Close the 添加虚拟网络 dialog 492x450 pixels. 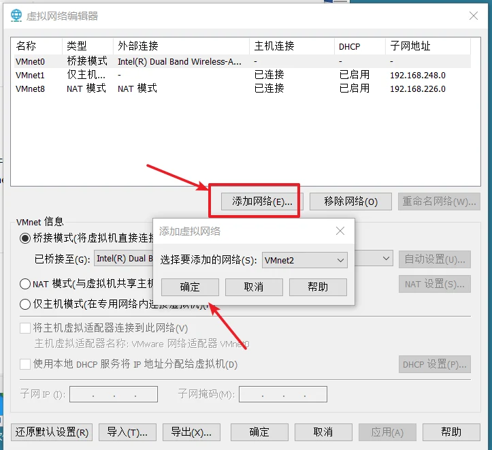[340, 231]
